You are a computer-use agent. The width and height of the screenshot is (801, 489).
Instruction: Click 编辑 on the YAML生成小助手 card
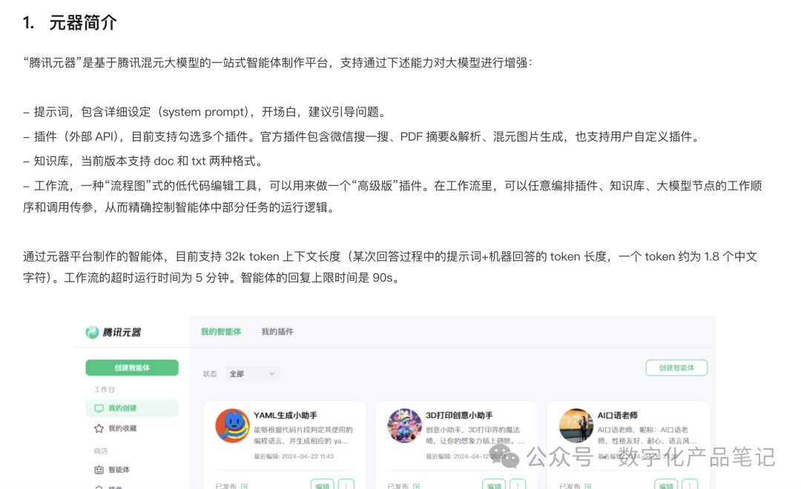pos(323,485)
